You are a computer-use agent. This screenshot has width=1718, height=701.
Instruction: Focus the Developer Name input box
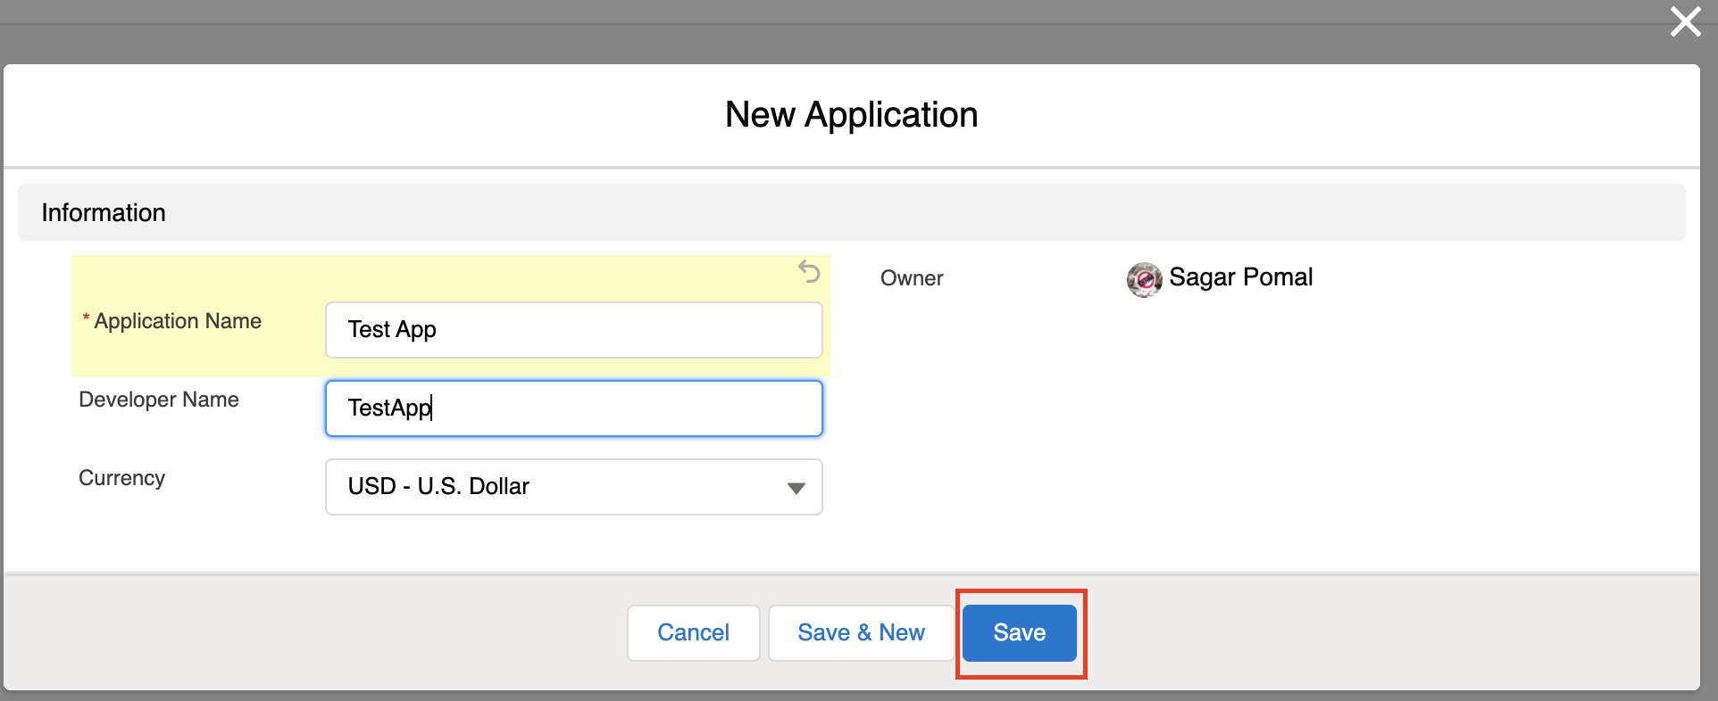(x=572, y=408)
